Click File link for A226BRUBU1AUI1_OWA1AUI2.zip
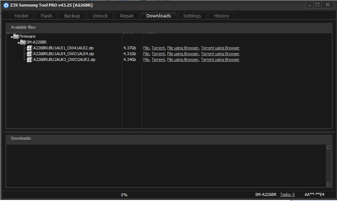The image size is (337, 201). coord(146,48)
